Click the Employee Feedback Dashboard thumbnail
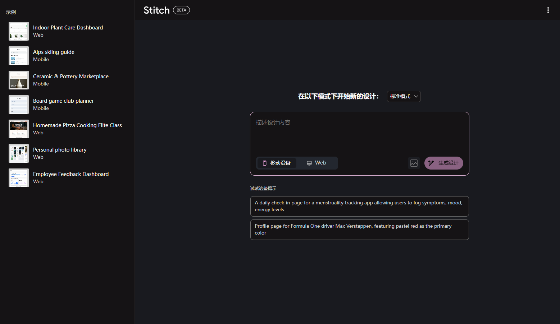 [x=19, y=178]
